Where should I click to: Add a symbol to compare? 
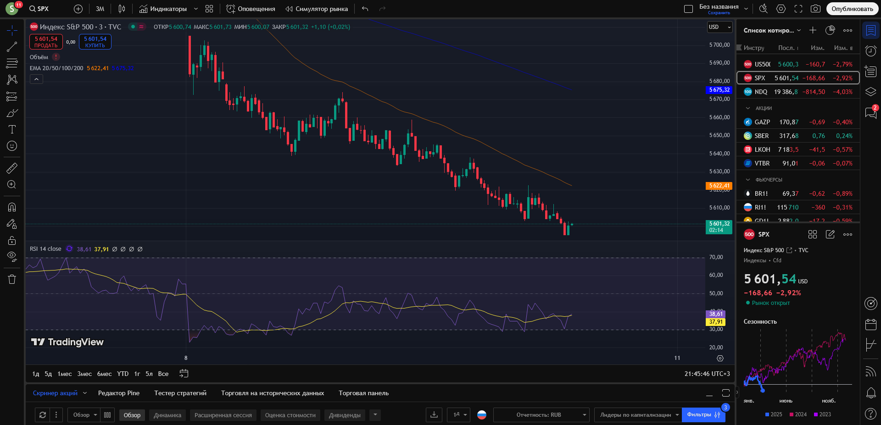(78, 9)
